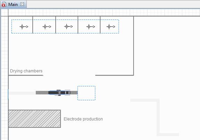
Task: Select the small dashed rectangular node by conveyor
Action: point(86,93)
